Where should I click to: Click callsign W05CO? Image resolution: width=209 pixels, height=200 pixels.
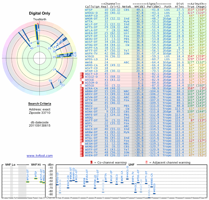click(90, 85)
